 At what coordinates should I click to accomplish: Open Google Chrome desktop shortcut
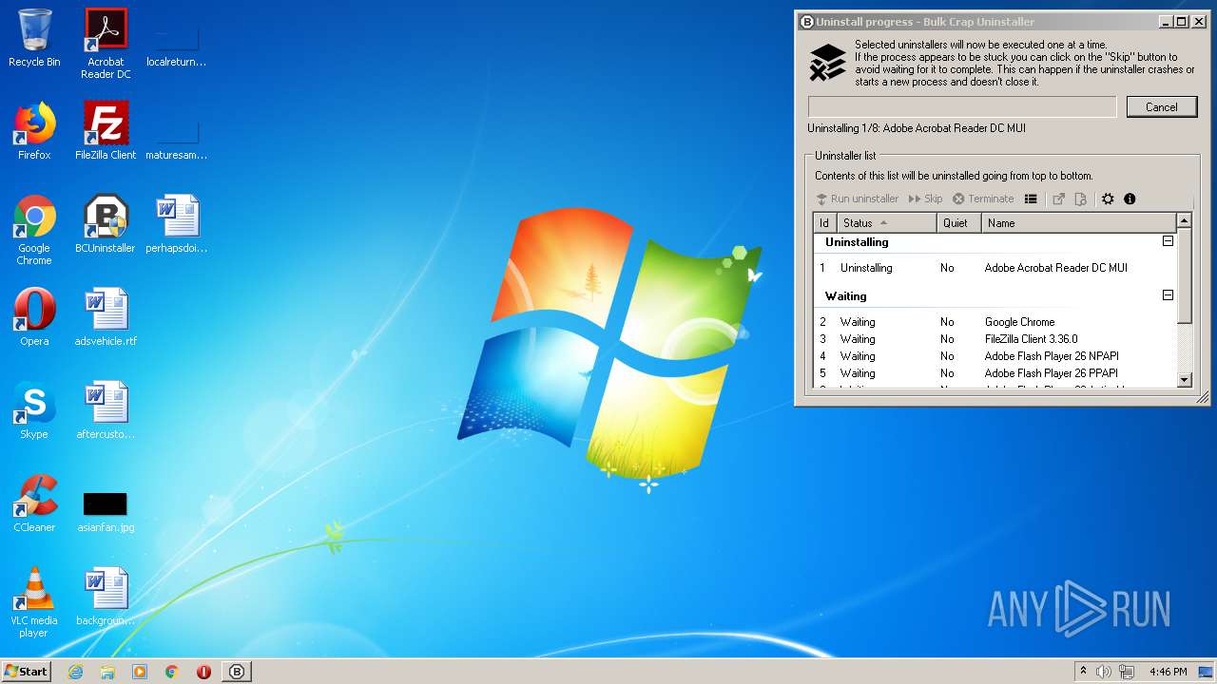tap(34, 231)
